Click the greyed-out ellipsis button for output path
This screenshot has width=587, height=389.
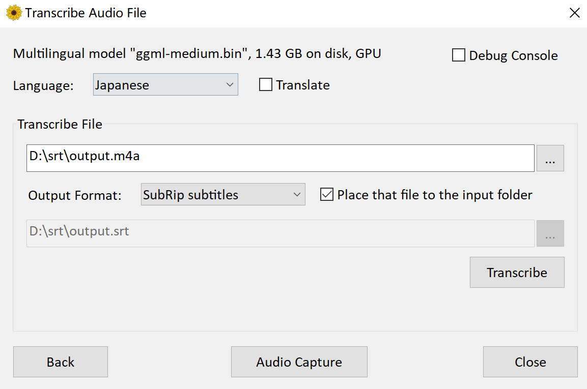point(550,233)
